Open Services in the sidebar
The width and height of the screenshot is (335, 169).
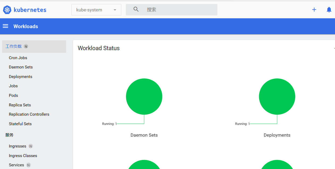click(x=16, y=165)
